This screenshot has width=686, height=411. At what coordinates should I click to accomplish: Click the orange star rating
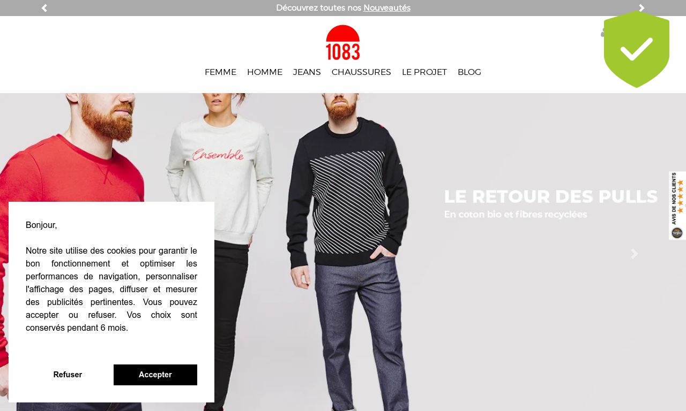pyautogui.click(x=681, y=196)
